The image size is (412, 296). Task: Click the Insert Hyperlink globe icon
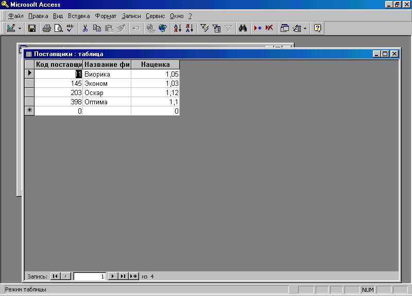(150, 28)
